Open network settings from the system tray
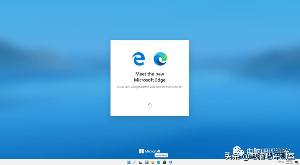This screenshot has width=300, height=165. (280, 162)
